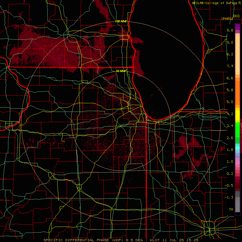The width and height of the screenshot is (242, 242).
Task: Click the 50 NMI range ring label
Action: [121, 71]
